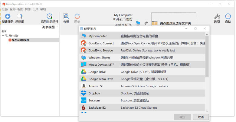Click the folder icon beside 请点击这里选择文件夹
The height and width of the screenshot is (122, 236).
click(155, 23)
